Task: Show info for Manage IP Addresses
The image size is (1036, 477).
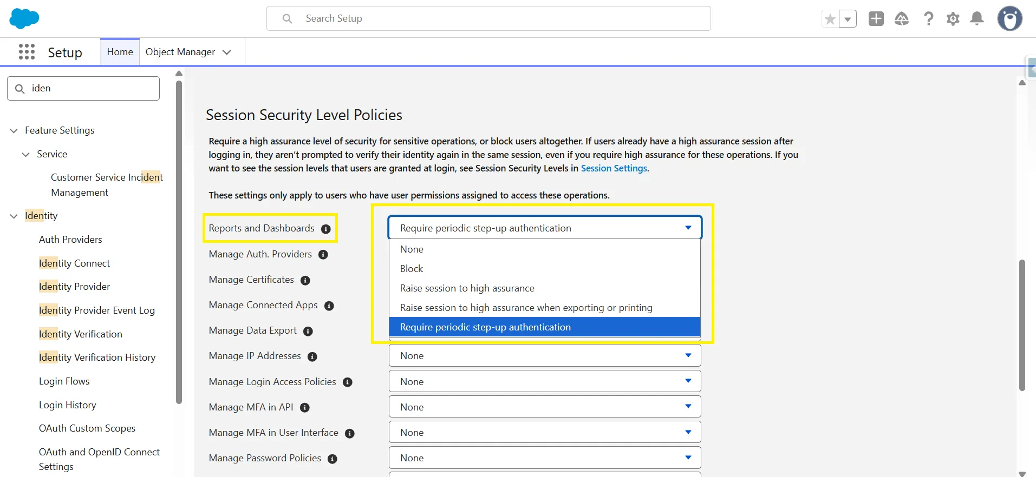Action: 312,356
